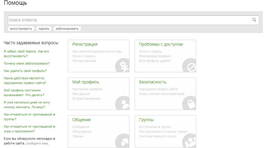Image resolution: width=267 pixels, height=148 pixels.
Task: Open the Мой профиль section heading
Action: click(x=86, y=82)
